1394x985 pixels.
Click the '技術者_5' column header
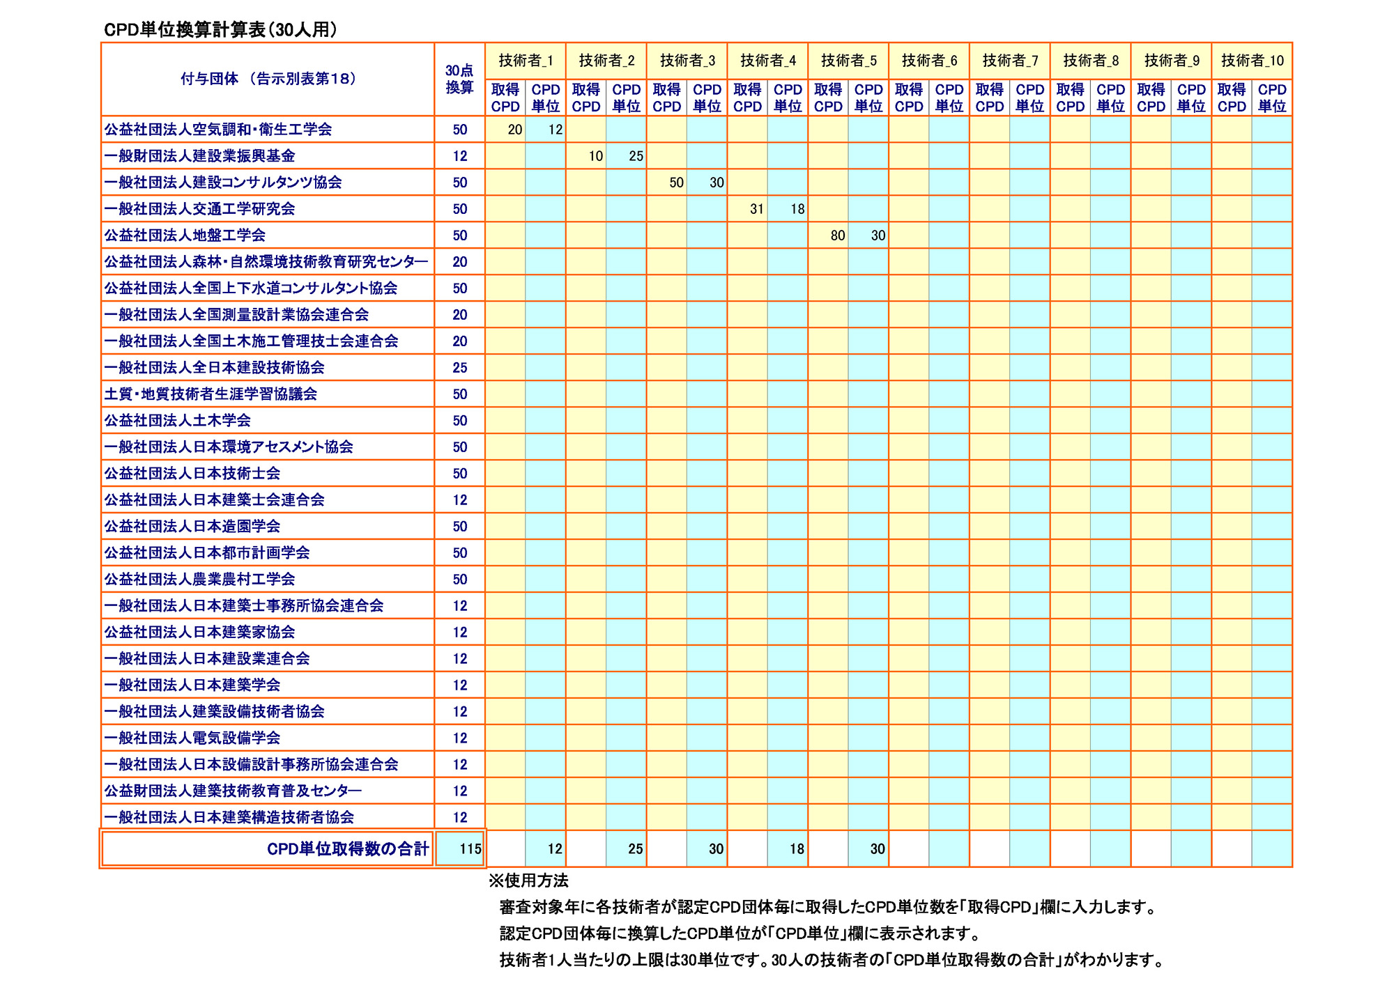tap(848, 61)
